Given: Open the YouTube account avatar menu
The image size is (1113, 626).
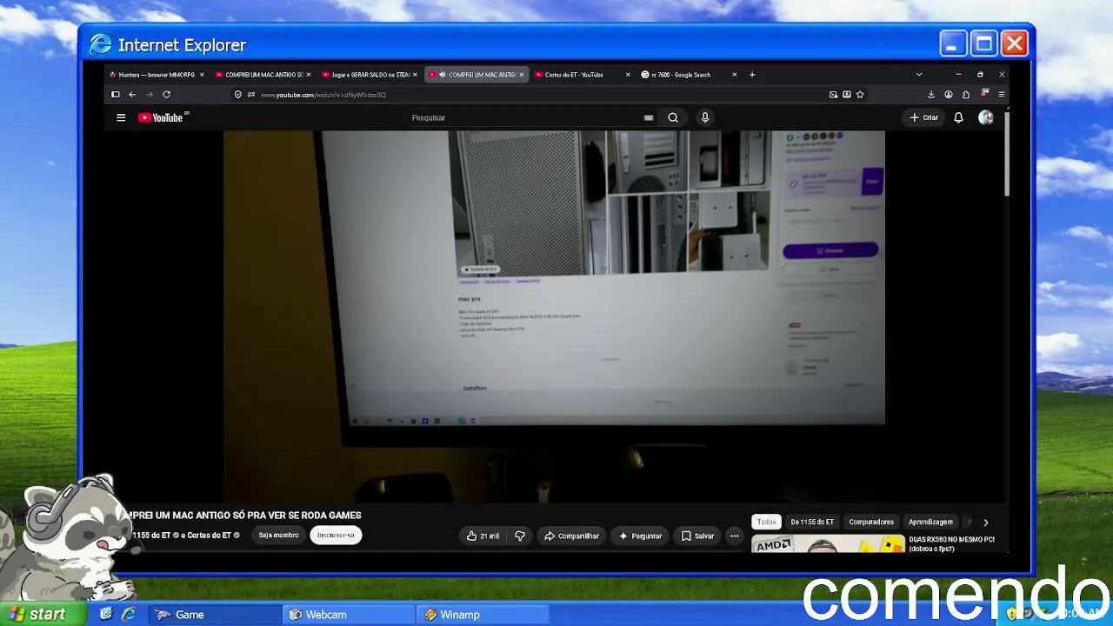Looking at the screenshot, I should pyautogui.click(x=985, y=117).
